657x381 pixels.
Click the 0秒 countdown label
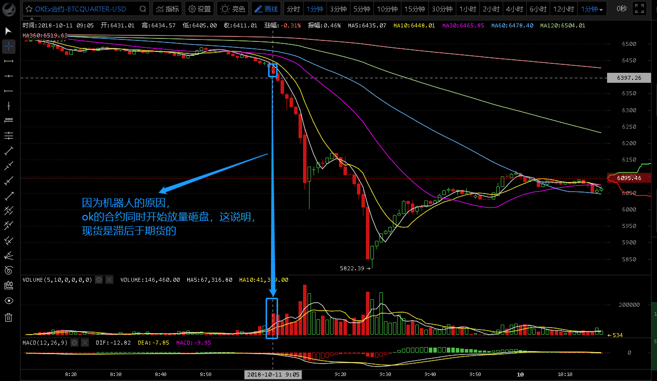[x=622, y=9]
